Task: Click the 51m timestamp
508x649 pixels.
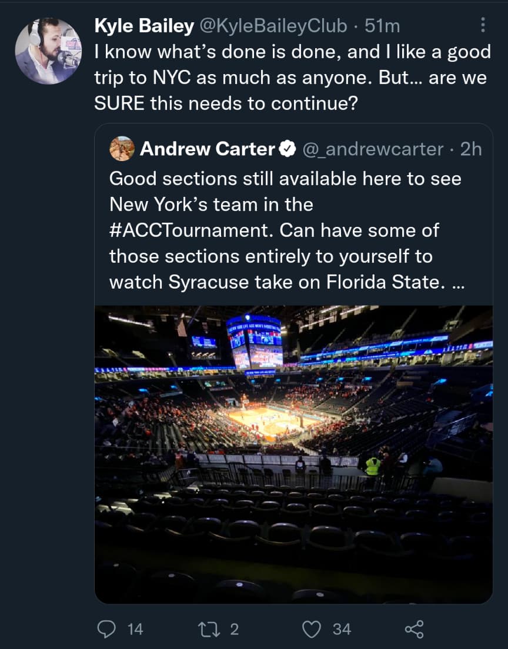Action: point(382,26)
